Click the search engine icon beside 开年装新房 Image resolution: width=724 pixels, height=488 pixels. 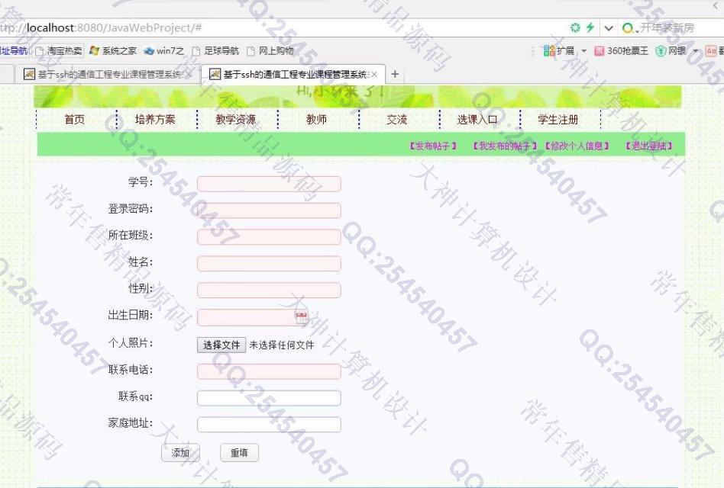tap(628, 28)
